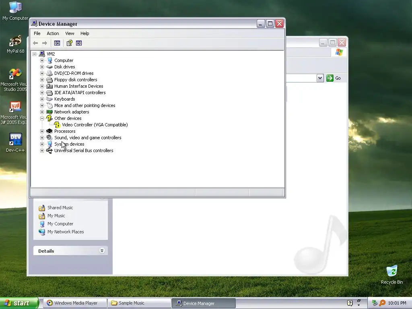Open the MyPal 68 desktop shortcut
This screenshot has width=412, height=309.
tap(15, 44)
